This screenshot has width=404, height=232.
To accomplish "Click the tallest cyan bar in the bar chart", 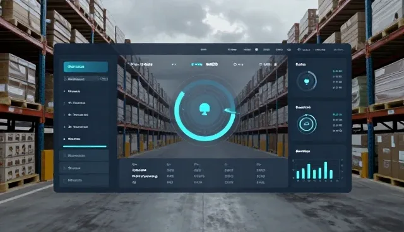I will click(x=326, y=170).
